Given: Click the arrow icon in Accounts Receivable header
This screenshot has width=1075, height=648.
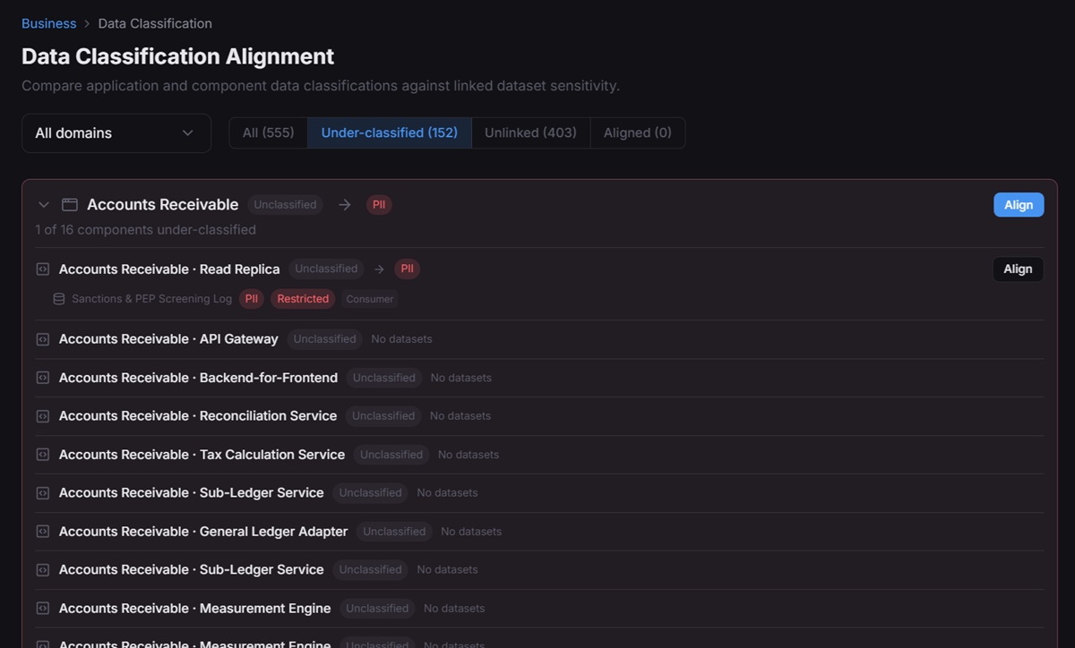Looking at the screenshot, I should (345, 205).
